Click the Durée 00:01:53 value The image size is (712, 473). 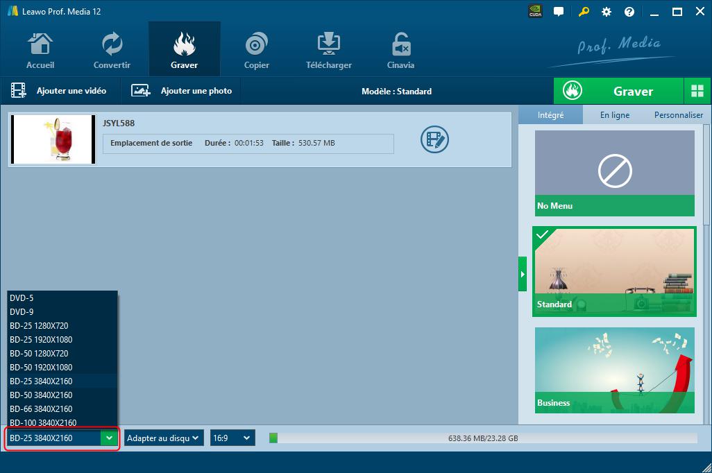(x=249, y=143)
